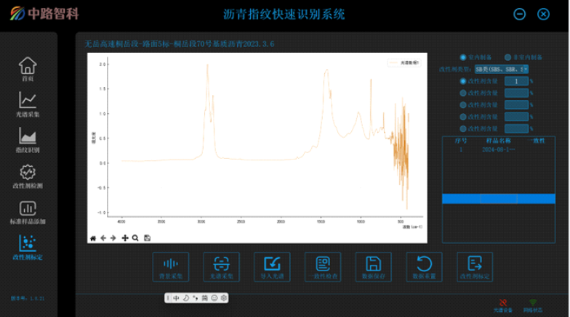The height and width of the screenshot is (317, 570).
Task: Choose the second 改性剂含量 radio button
Action: [463, 93]
